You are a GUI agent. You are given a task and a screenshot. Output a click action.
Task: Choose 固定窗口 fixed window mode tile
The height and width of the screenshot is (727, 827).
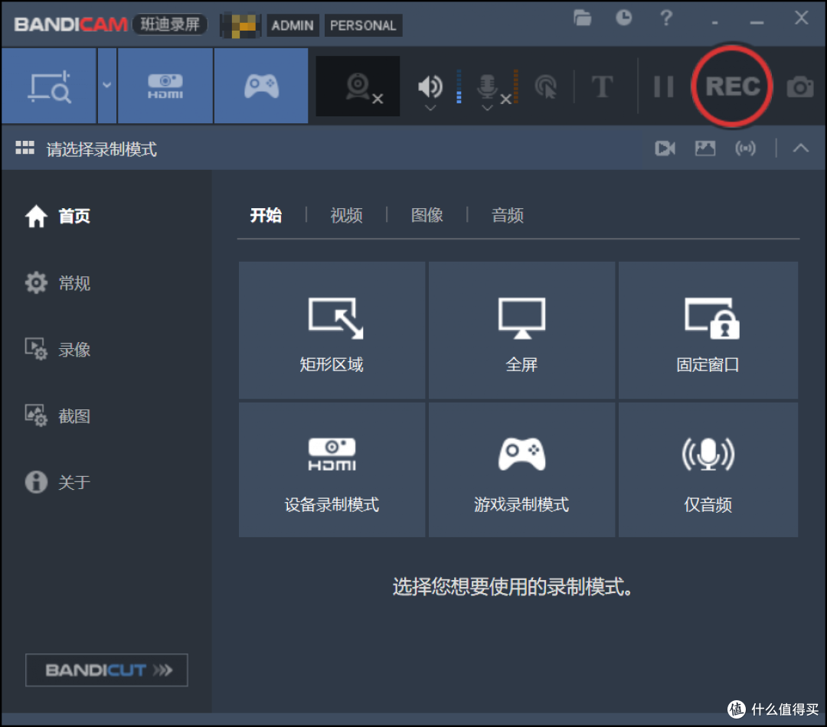tap(708, 330)
